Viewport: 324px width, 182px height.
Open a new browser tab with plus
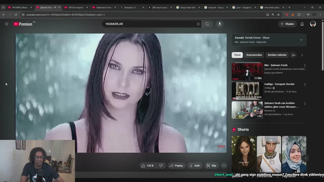coord(289,8)
